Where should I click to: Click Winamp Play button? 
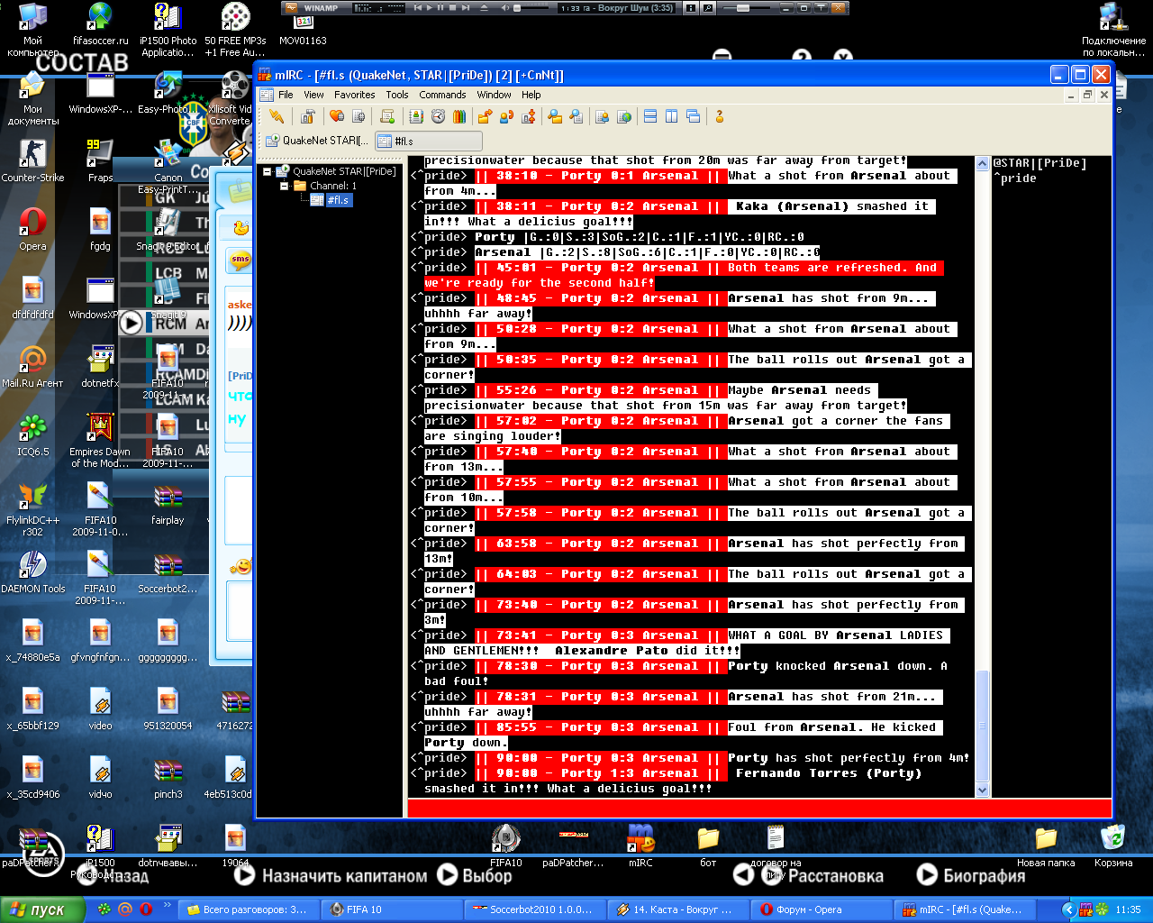[428, 8]
